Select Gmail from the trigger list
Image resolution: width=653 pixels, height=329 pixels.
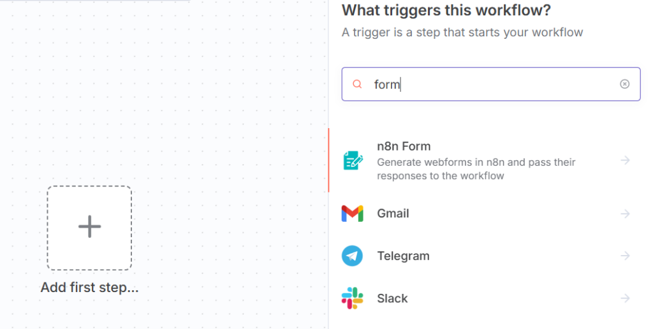[x=393, y=214]
